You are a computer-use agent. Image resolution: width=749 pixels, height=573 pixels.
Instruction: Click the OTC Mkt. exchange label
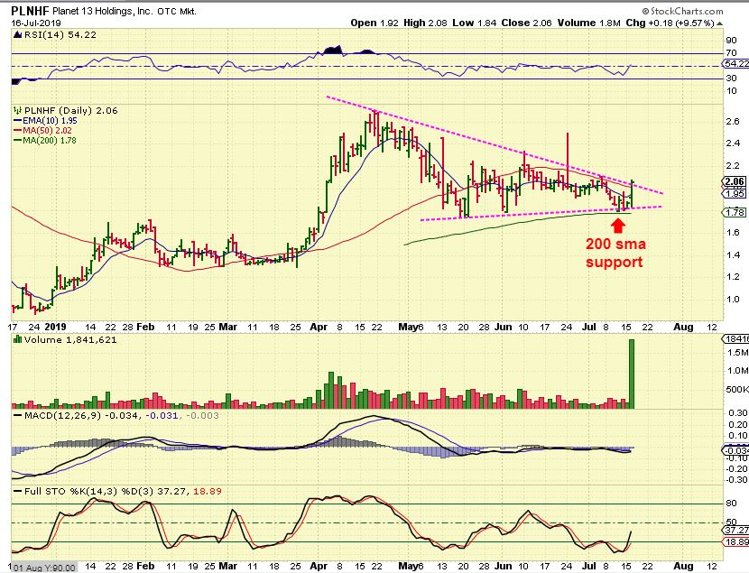tap(177, 11)
